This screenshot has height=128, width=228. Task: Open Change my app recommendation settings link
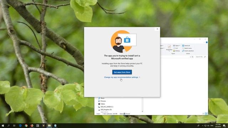tap(122, 77)
